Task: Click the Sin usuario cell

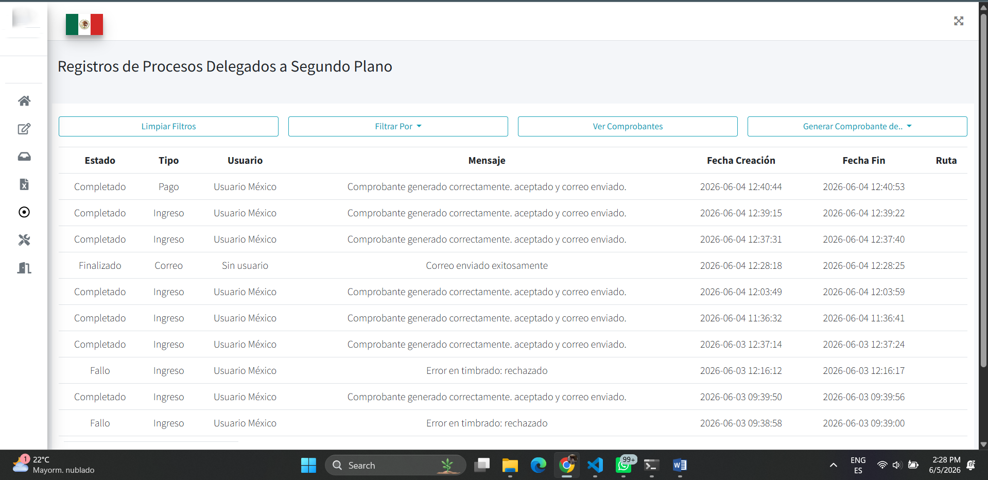Action: [245, 266]
